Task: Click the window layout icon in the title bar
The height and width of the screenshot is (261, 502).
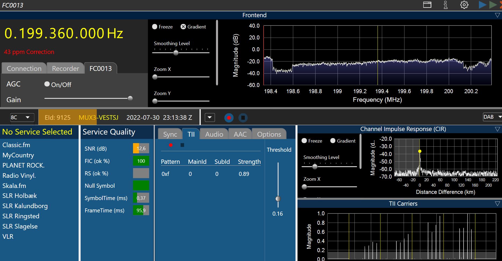Action: coord(427,5)
